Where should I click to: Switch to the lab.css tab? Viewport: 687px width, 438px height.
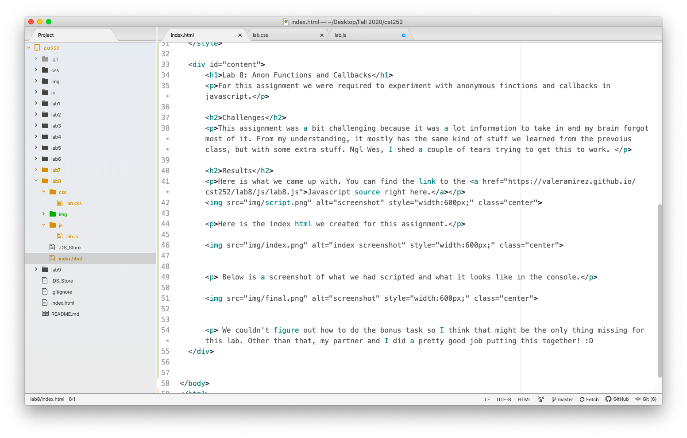(x=261, y=35)
